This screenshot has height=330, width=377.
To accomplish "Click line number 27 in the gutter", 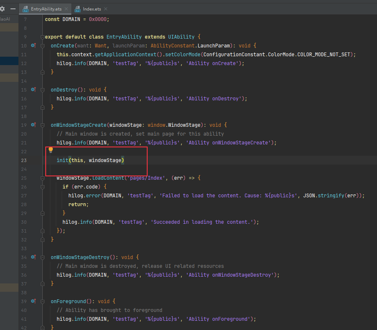I will pyautogui.click(x=23, y=196).
